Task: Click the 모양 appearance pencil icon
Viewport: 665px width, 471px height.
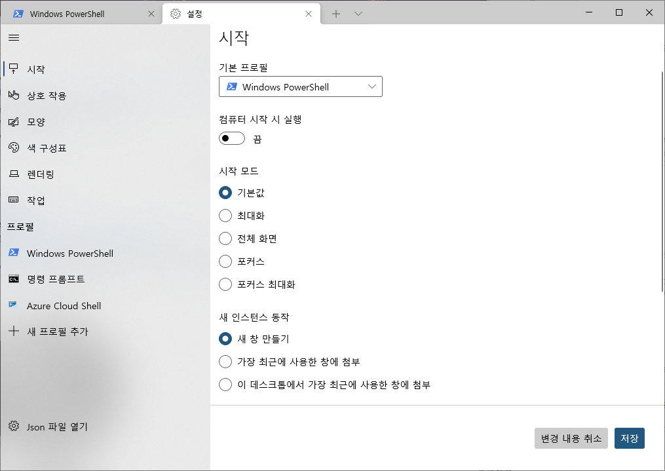Action: [14, 122]
